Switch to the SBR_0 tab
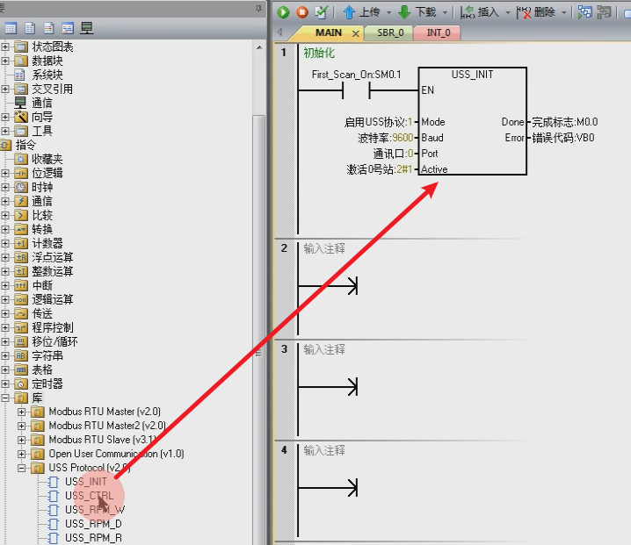 pyautogui.click(x=390, y=32)
